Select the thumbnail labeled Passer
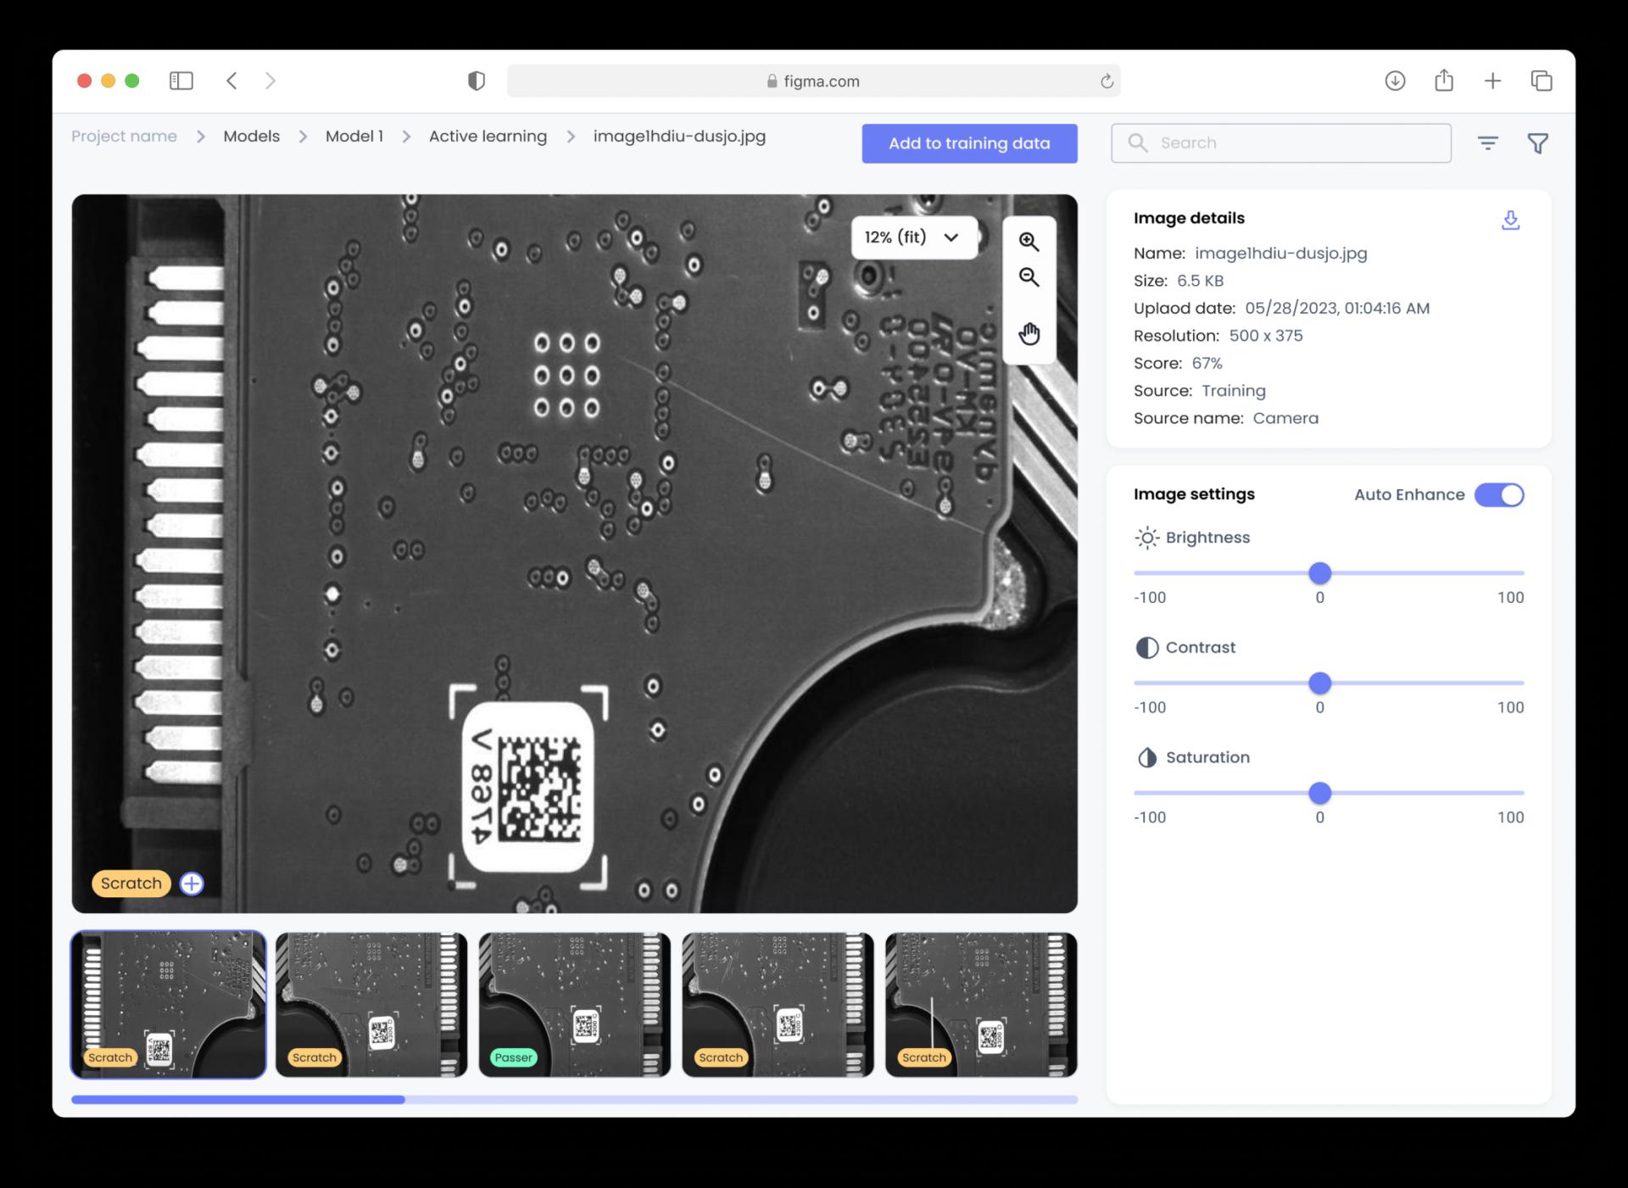Screen dimensions: 1628x1188 tap(574, 1005)
